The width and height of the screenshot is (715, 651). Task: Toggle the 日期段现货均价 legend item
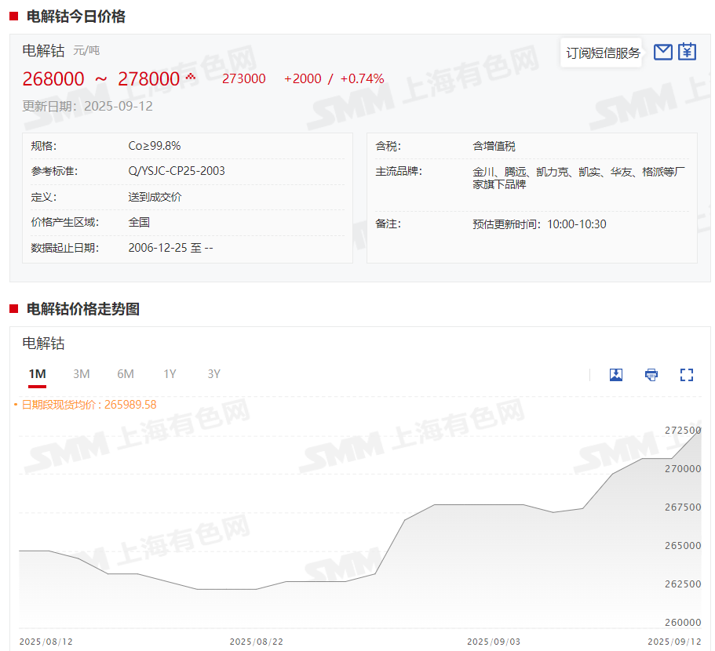tap(88, 405)
